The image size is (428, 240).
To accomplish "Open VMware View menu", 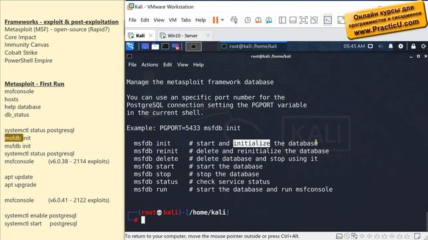I will pyautogui.click(x=159, y=20).
